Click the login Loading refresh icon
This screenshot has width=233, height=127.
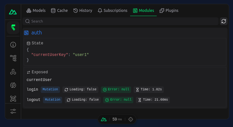pyautogui.click(x=66, y=90)
